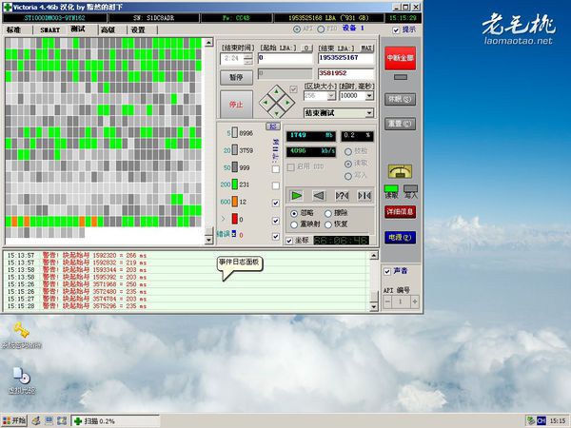The image size is (571, 428).
Task: Click the reverse scan arrow button
Action: point(319,196)
